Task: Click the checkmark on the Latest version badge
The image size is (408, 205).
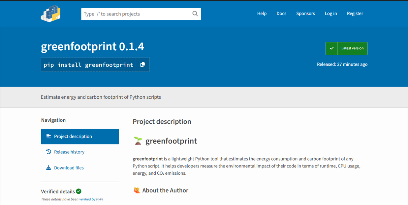Action: tap(332, 48)
